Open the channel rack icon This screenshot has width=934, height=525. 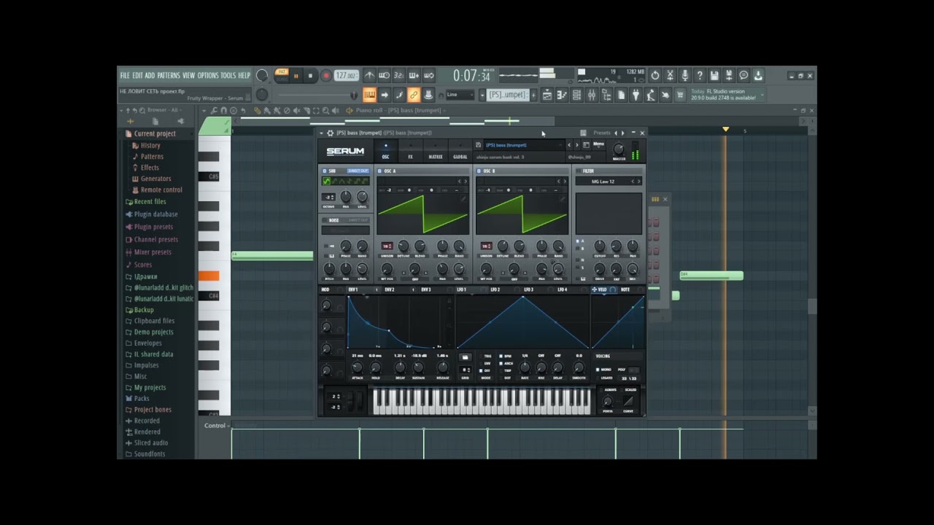tap(576, 95)
